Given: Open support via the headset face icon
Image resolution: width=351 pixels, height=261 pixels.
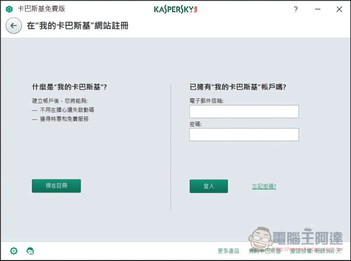Looking at the screenshot, I should coord(30,251).
